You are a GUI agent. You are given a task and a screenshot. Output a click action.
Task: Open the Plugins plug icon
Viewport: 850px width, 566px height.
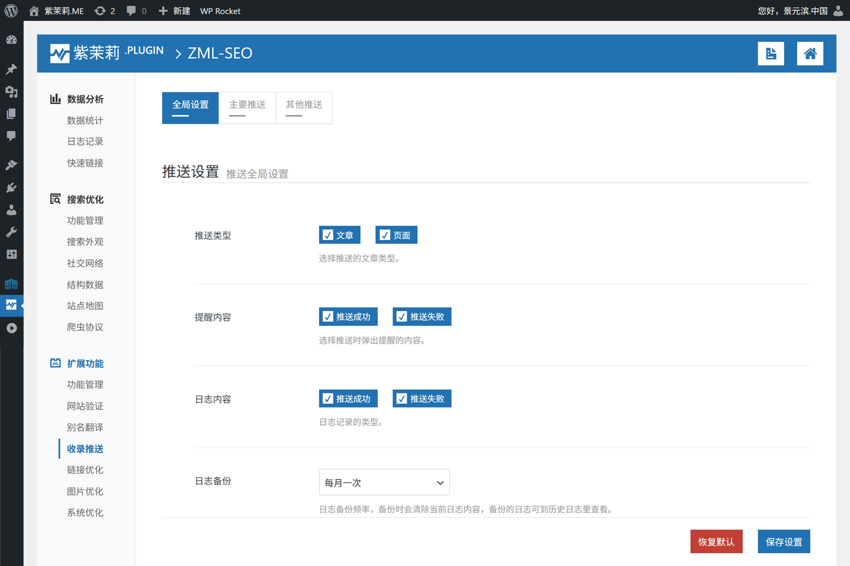click(11, 188)
